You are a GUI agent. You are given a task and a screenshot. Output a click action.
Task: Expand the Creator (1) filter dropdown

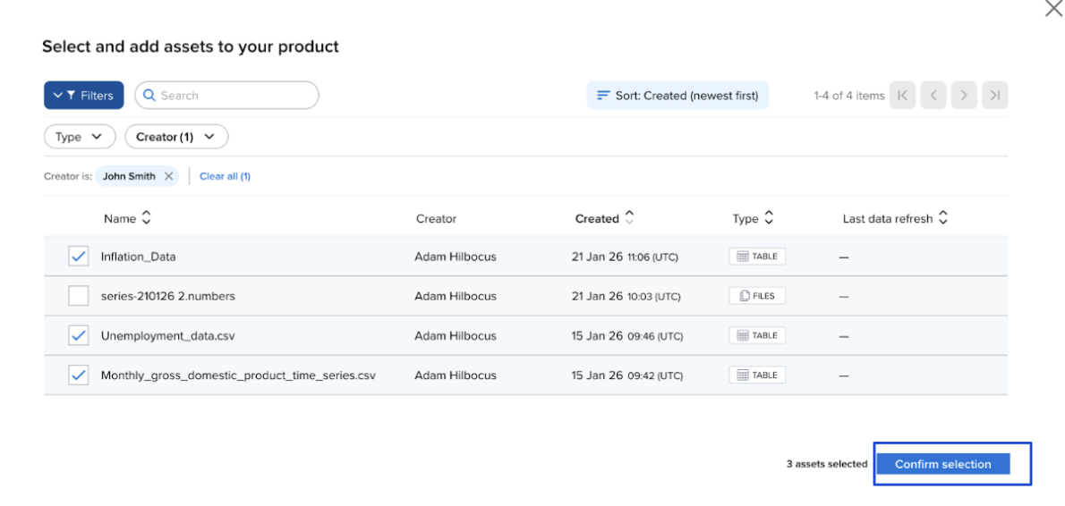coord(176,137)
